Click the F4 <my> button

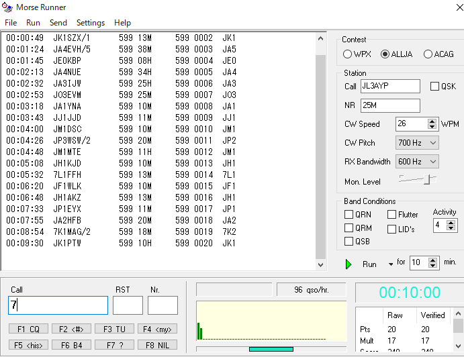coord(157,329)
